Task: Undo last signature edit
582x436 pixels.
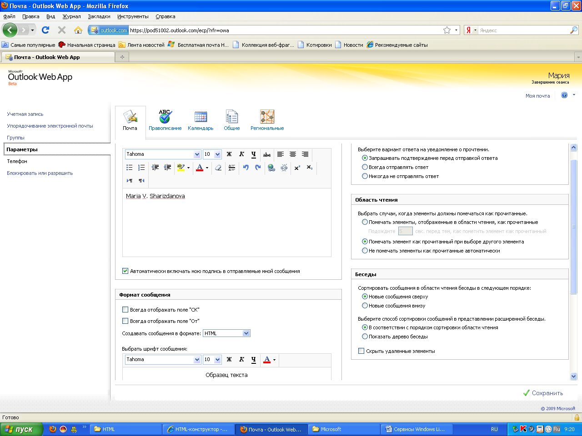Action: [x=246, y=168]
